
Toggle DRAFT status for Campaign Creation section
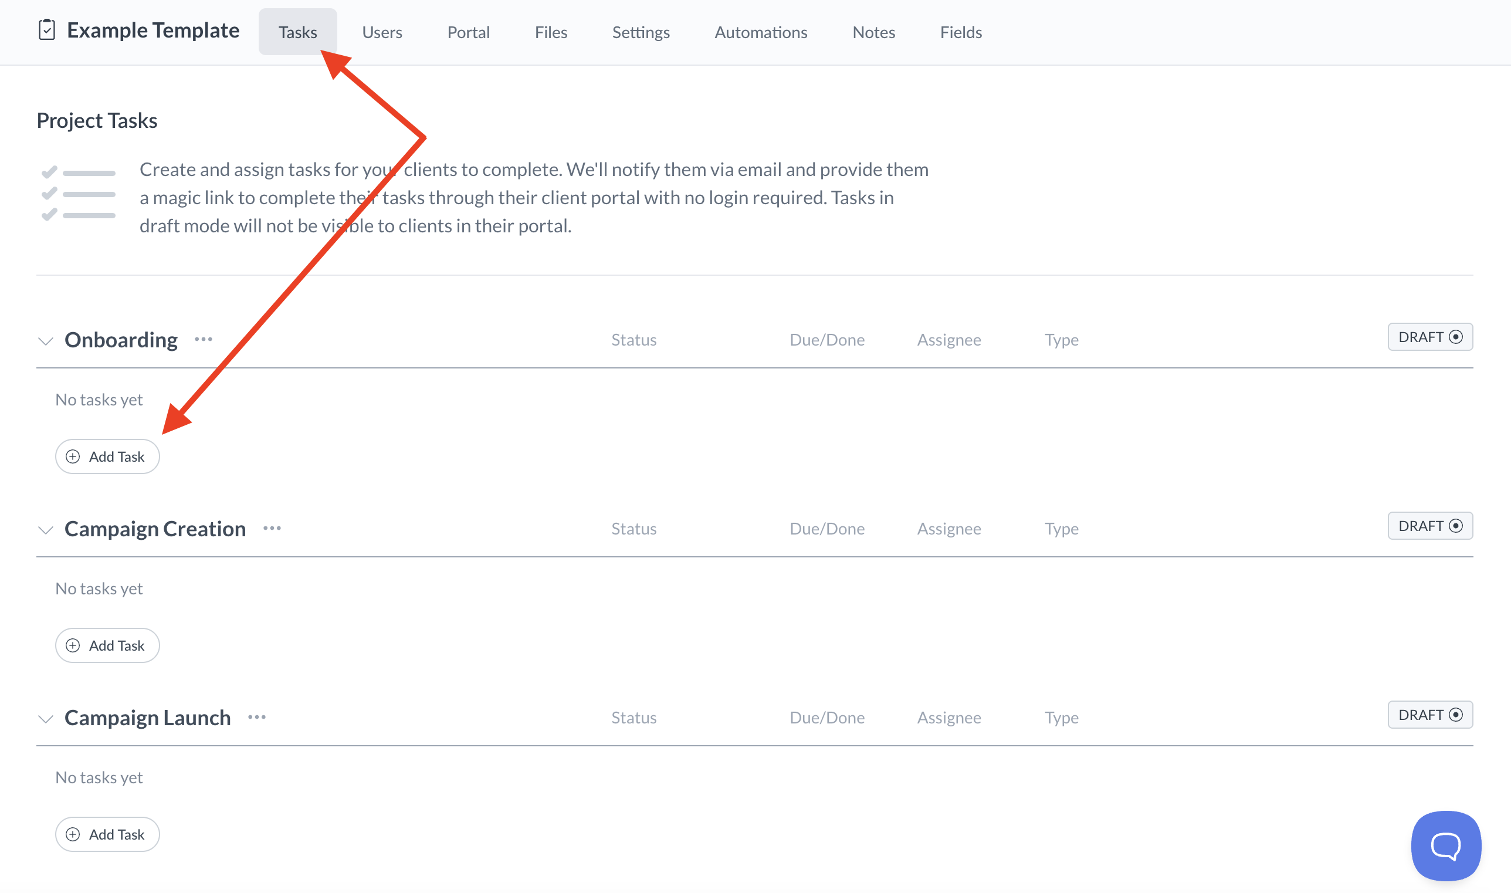pyautogui.click(x=1430, y=526)
